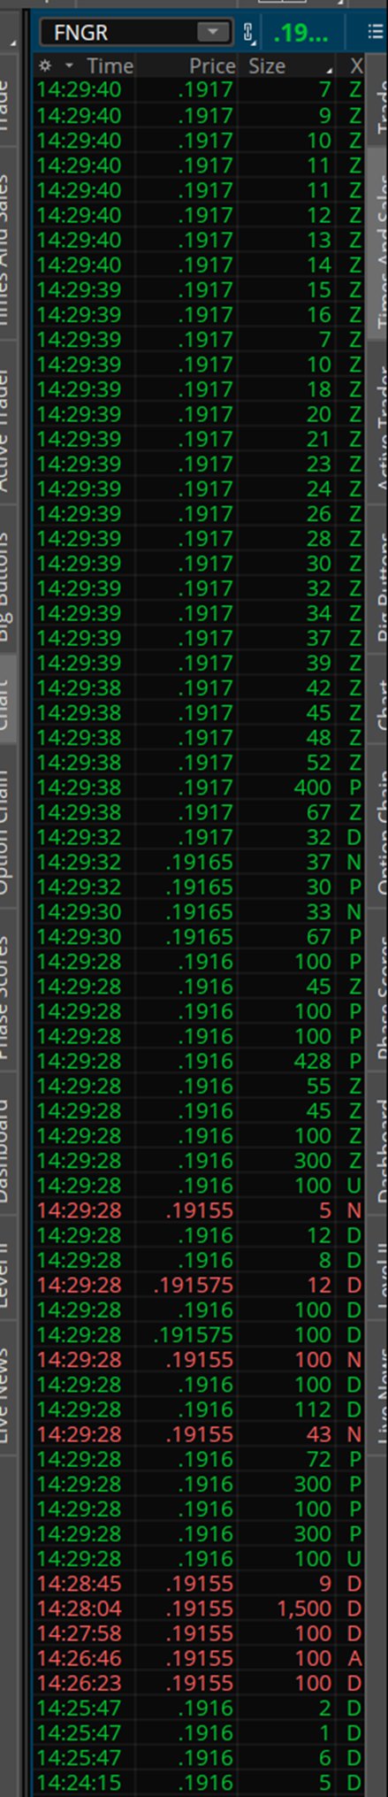Click the 14:29:28 trade of size 55
Screen dimensions: 388x1797
pyautogui.click(x=199, y=1086)
